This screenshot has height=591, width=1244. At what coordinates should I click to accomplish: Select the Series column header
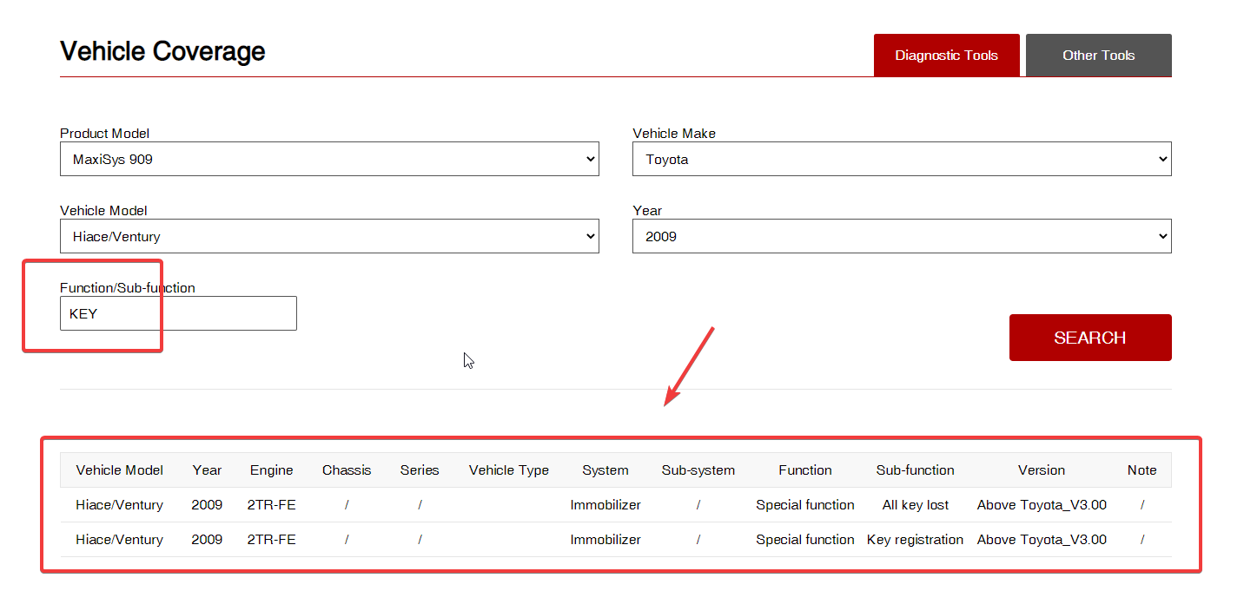tap(420, 470)
